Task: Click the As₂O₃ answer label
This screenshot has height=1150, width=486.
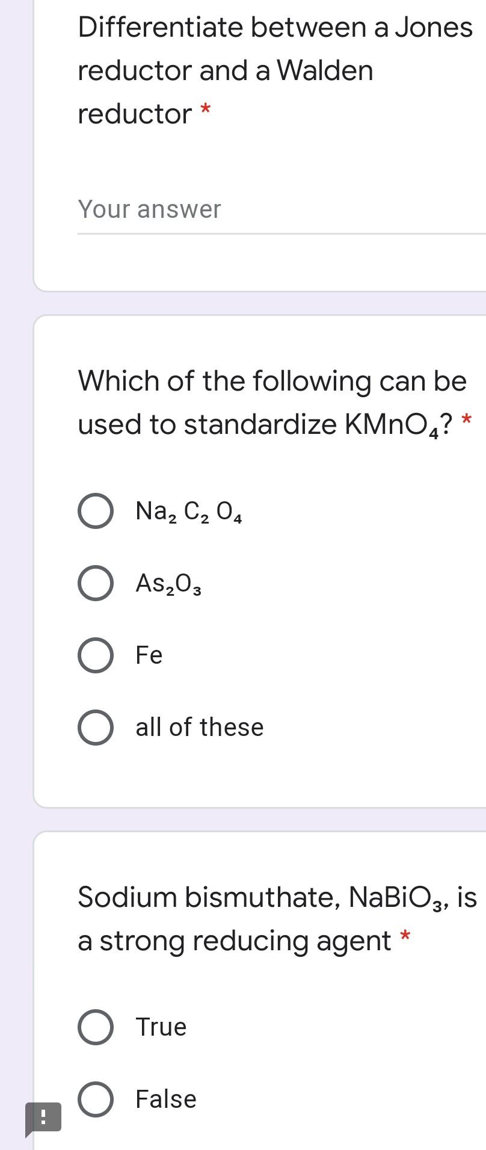Action: (x=167, y=583)
